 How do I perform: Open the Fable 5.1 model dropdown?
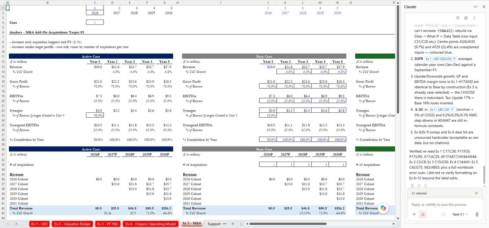tap(461, 214)
